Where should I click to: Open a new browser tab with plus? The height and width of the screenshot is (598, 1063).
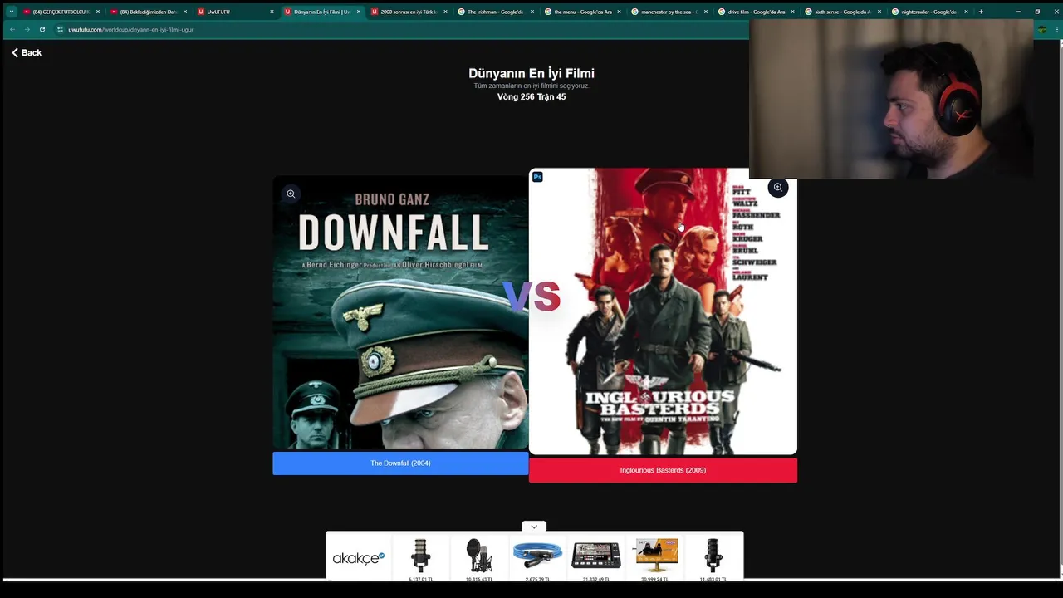(981, 12)
